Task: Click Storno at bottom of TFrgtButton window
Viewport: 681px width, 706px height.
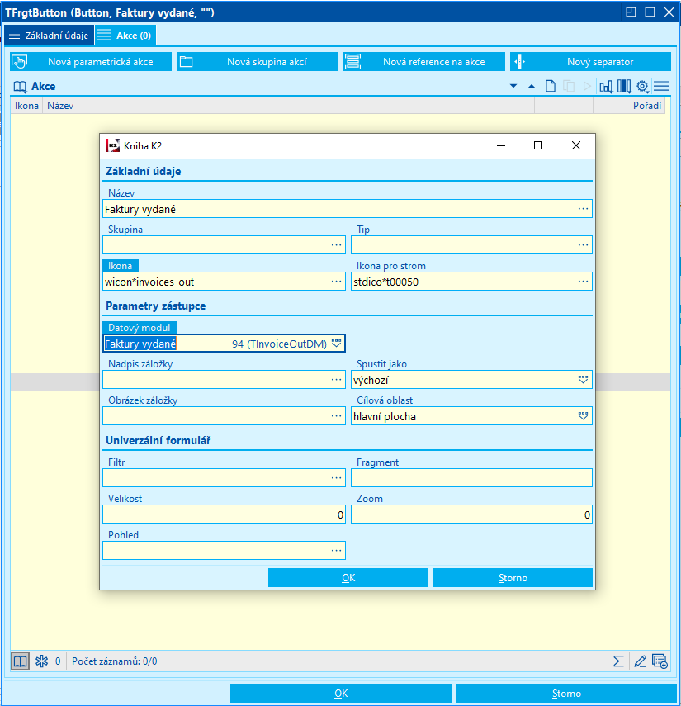Action: pyautogui.click(x=566, y=694)
